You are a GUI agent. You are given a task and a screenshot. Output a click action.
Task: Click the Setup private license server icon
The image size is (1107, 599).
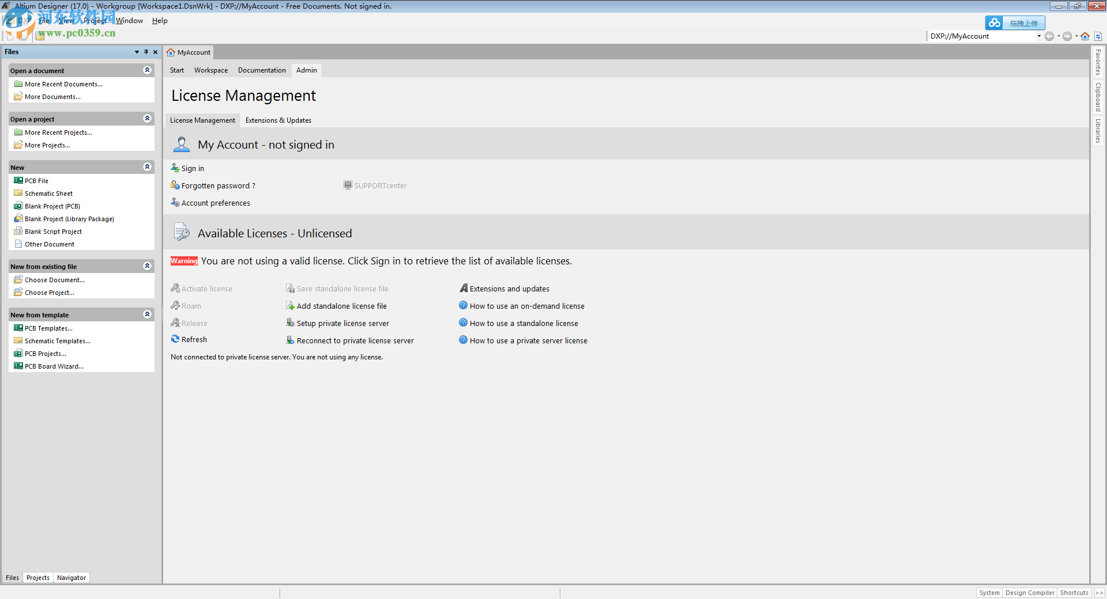tap(291, 323)
